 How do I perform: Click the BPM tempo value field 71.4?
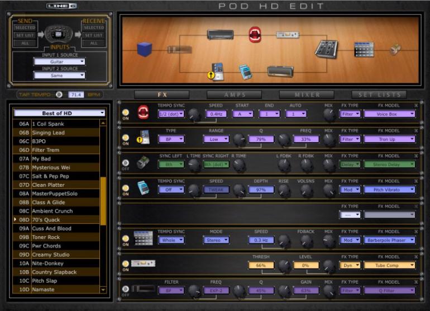pyautogui.click(x=76, y=95)
